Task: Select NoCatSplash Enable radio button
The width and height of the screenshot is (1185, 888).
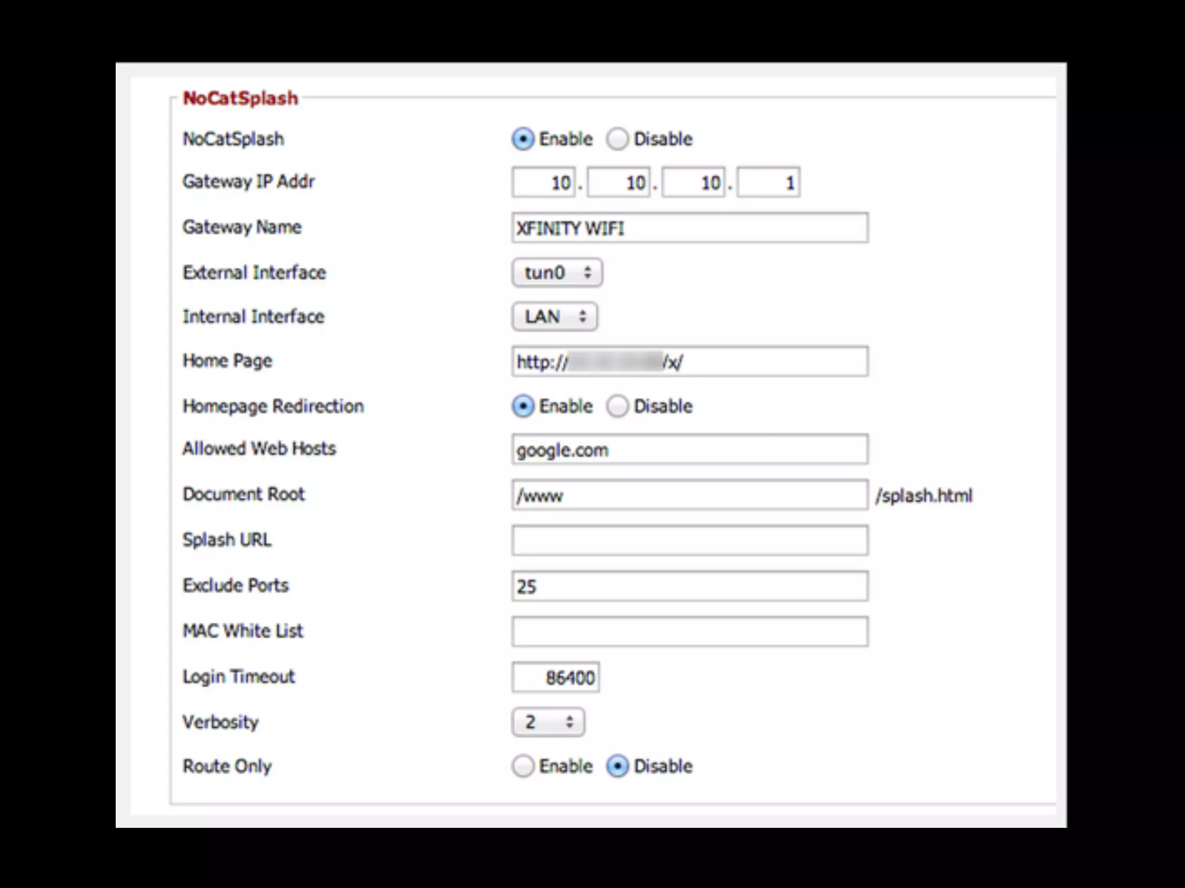Action: pos(522,139)
